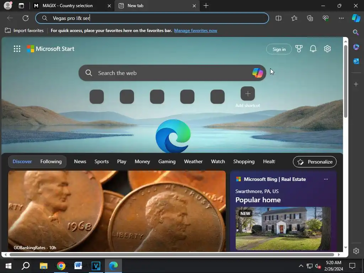Close the New tab tab
364x273 pixels.
(194, 6)
